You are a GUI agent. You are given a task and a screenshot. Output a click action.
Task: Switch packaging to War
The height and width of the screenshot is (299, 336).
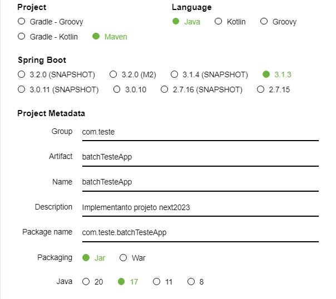(x=123, y=258)
